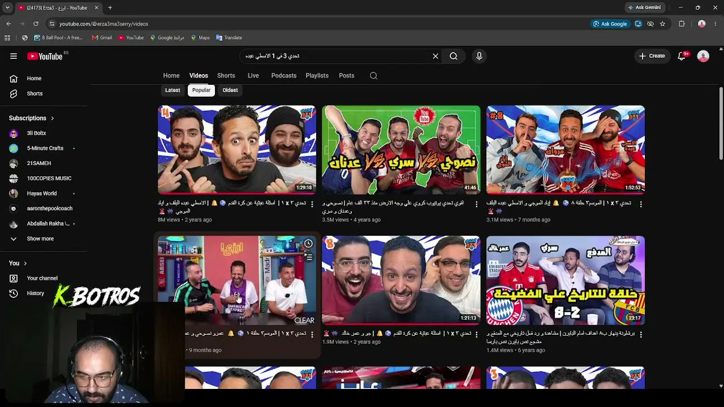Screen dimensions: 724x407
Task: Open the YouTube guide hamburger menu
Action: click(x=14, y=56)
